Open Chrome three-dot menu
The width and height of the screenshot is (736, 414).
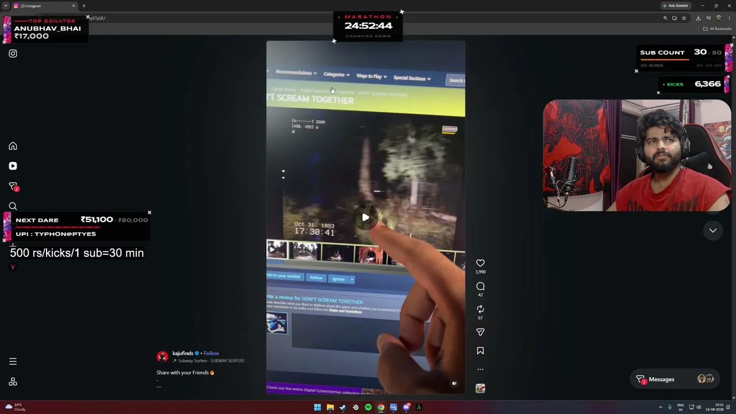pyautogui.click(x=729, y=18)
